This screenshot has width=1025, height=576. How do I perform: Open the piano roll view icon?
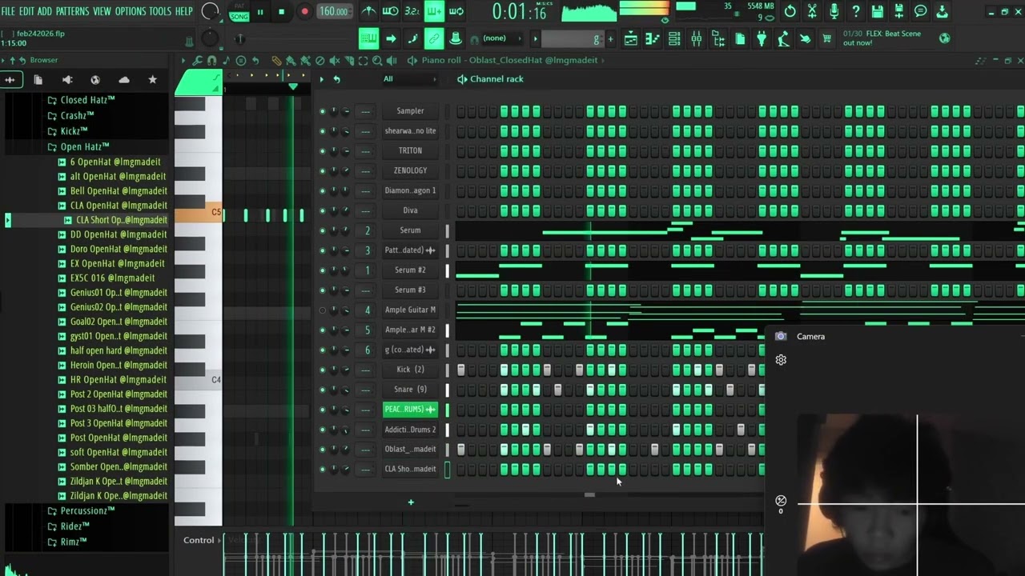tap(653, 38)
